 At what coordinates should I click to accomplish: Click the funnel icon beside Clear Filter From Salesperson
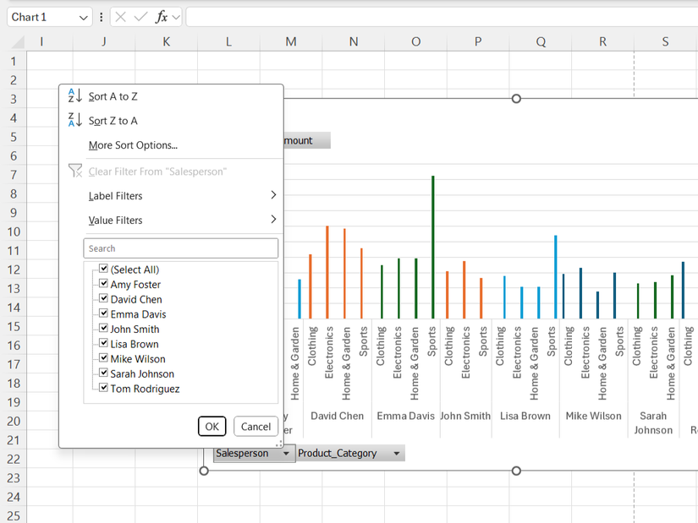74,172
